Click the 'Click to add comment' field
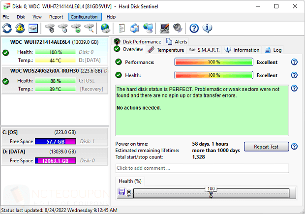 point(202,168)
